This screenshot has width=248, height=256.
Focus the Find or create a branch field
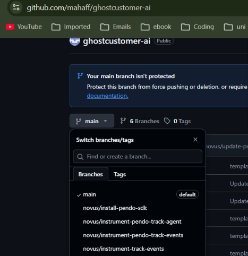click(138, 157)
